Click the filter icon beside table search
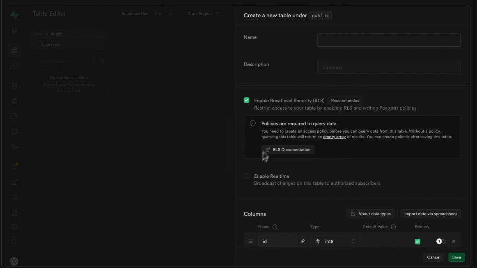The height and width of the screenshot is (268, 477). (x=103, y=62)
